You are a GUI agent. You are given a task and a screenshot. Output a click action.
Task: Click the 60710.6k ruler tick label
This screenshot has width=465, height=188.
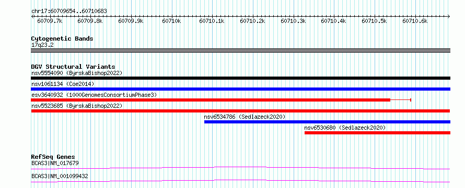[415, 21]
